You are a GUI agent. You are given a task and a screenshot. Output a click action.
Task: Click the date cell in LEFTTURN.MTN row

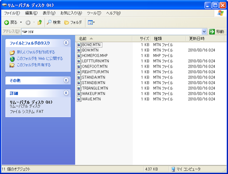click(x=201, y=61)
